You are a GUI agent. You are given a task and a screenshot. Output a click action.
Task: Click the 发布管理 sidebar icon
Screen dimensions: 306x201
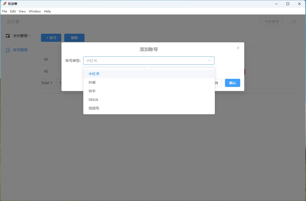click(8, 36)
